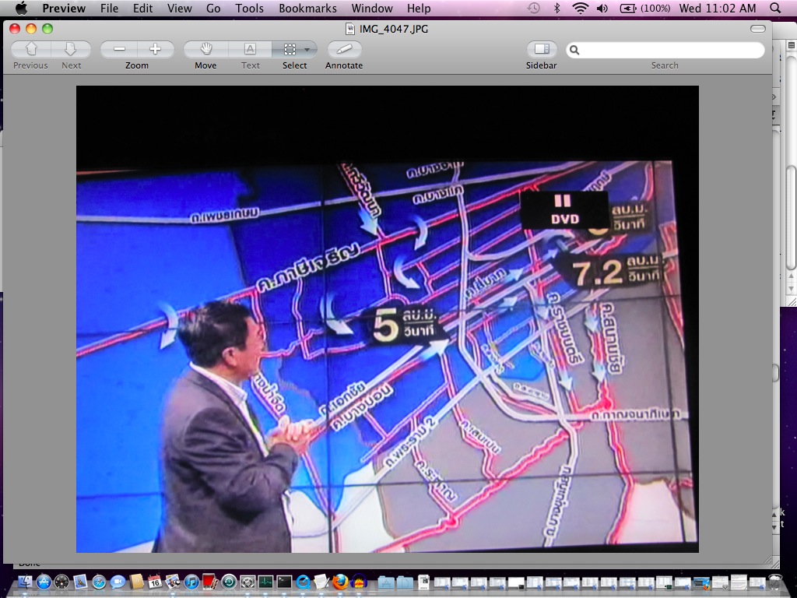
Task: Open the Applications folder stack in Dock
Action: tap(386, 582)
